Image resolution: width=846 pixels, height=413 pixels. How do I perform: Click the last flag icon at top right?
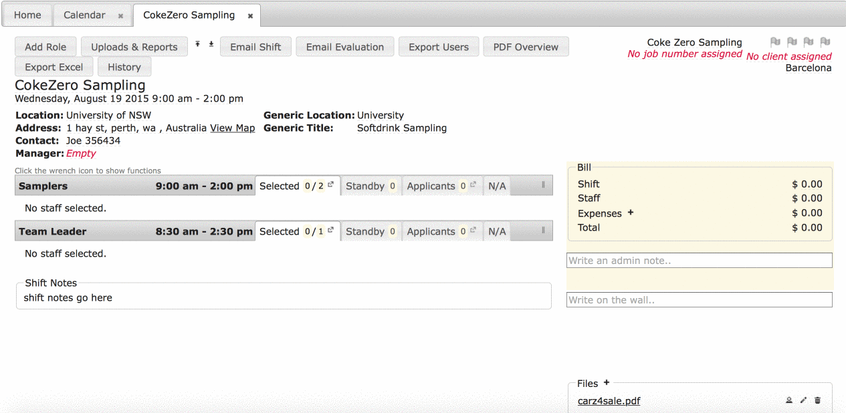click(x=825, y=42)
